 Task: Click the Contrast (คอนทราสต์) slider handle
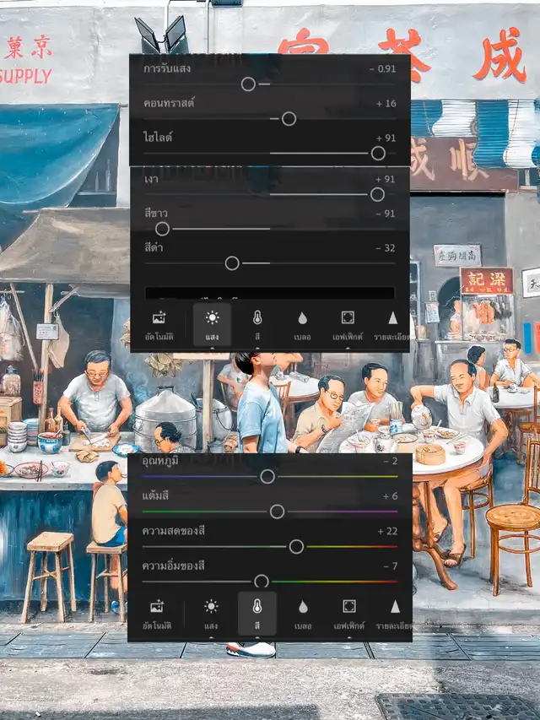pyautogui.click(x=289, y=119)
